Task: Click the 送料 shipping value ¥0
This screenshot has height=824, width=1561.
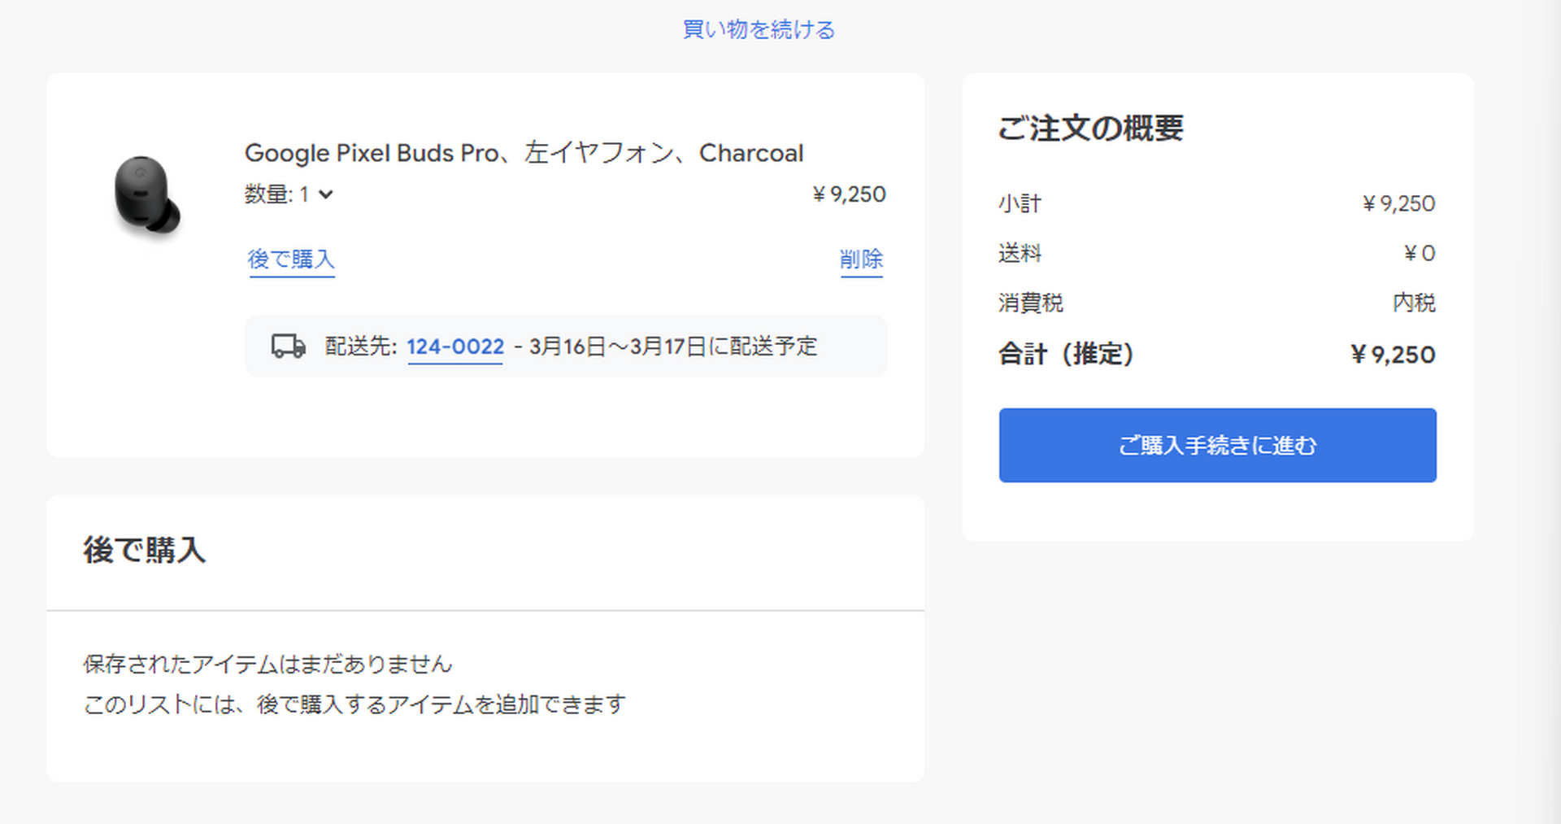Action: tap(1420, 253)
